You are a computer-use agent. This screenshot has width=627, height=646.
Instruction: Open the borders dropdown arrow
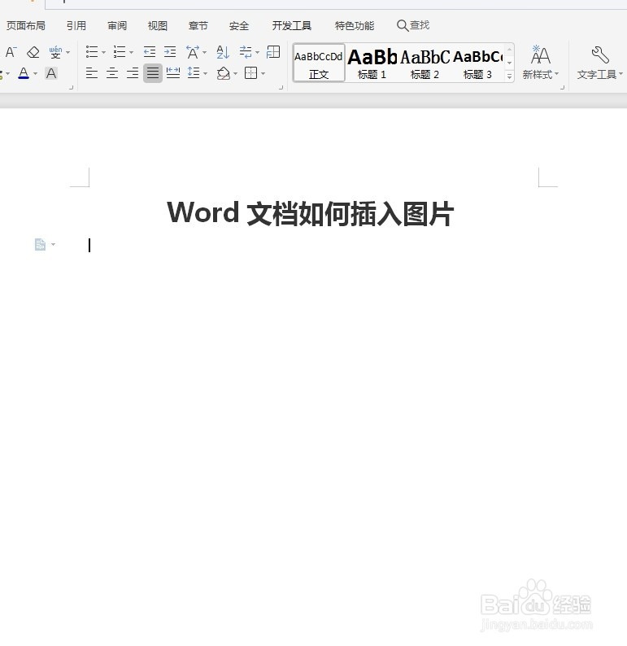pos(263,74)
